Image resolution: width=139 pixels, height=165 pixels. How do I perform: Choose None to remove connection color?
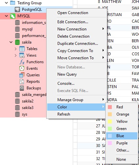coord(122,159)
